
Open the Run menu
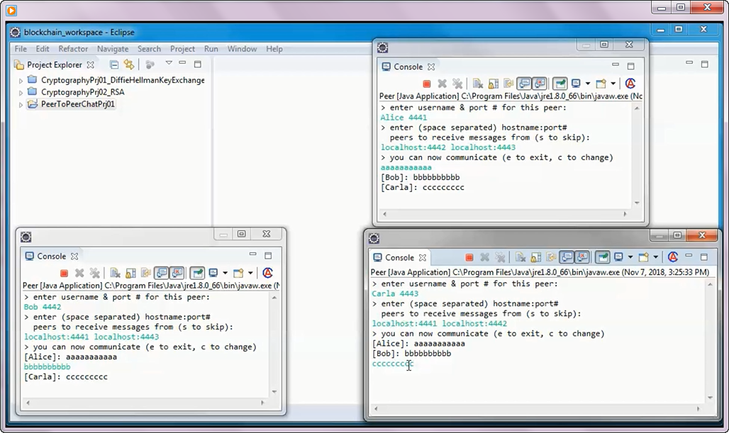211,49
